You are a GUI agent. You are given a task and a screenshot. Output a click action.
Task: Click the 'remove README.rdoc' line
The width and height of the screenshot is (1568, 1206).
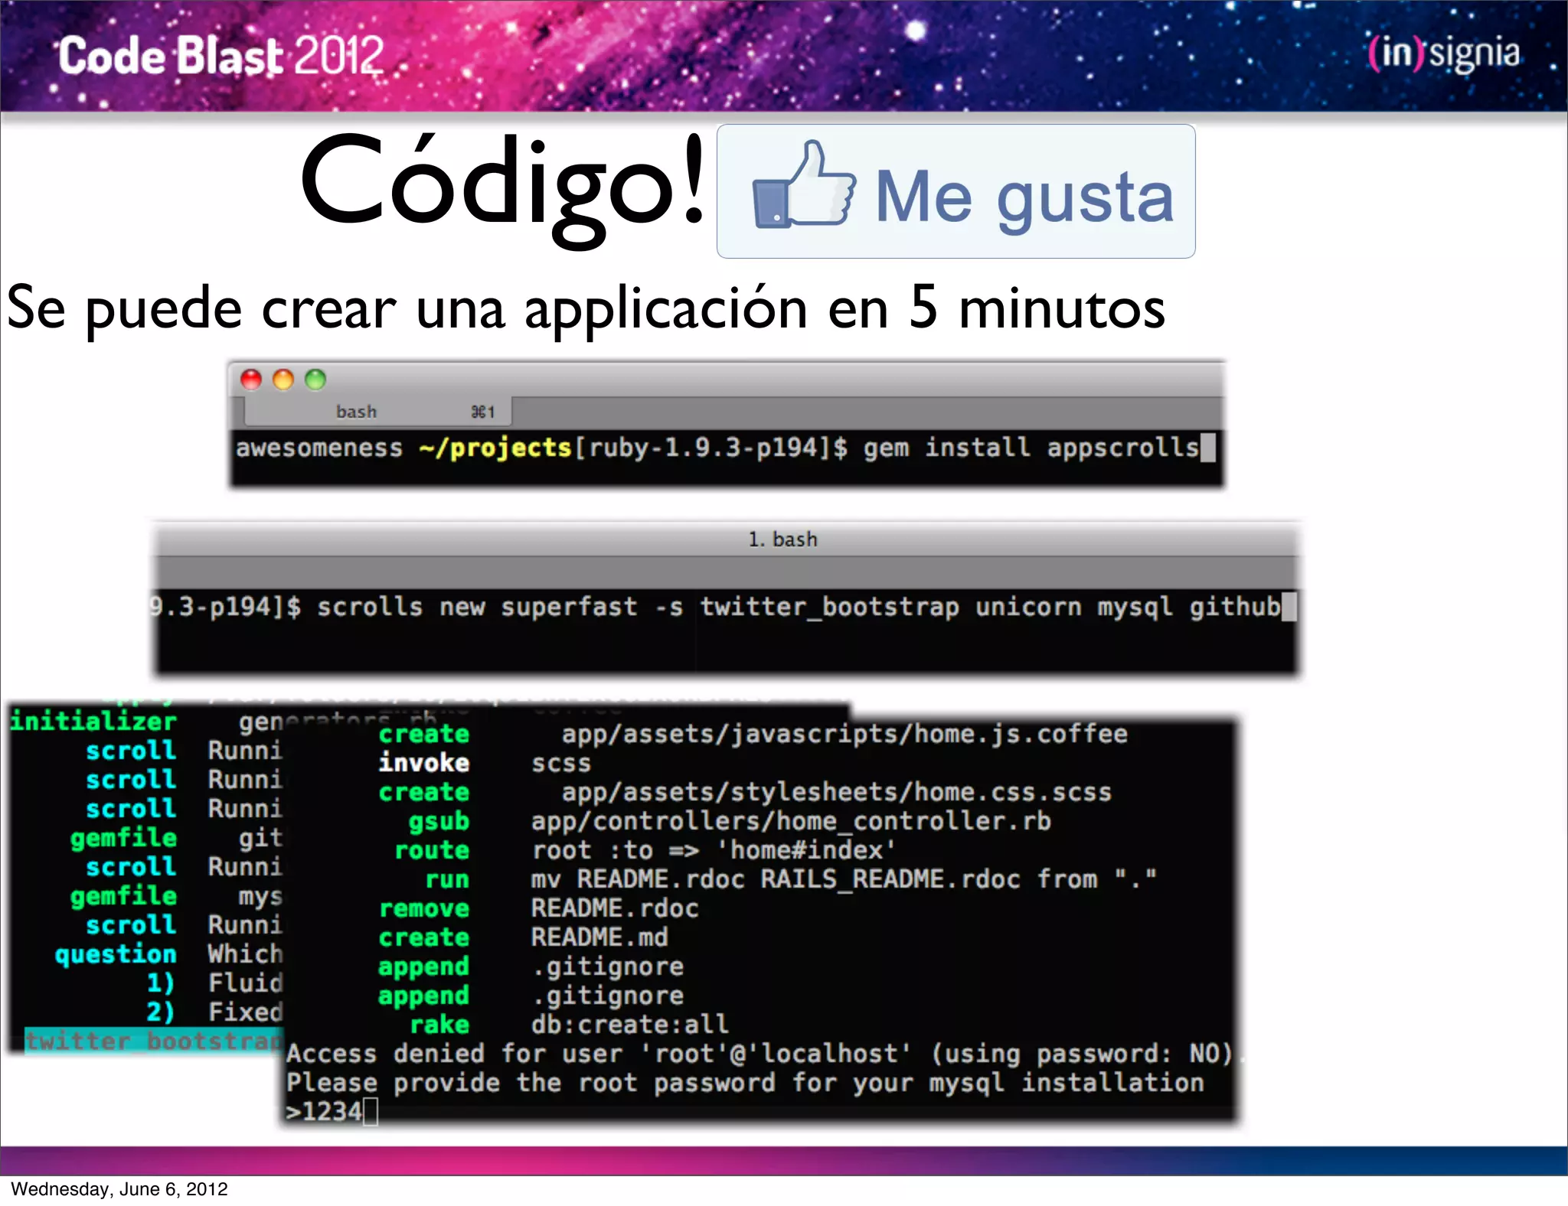tap(539, 908)
